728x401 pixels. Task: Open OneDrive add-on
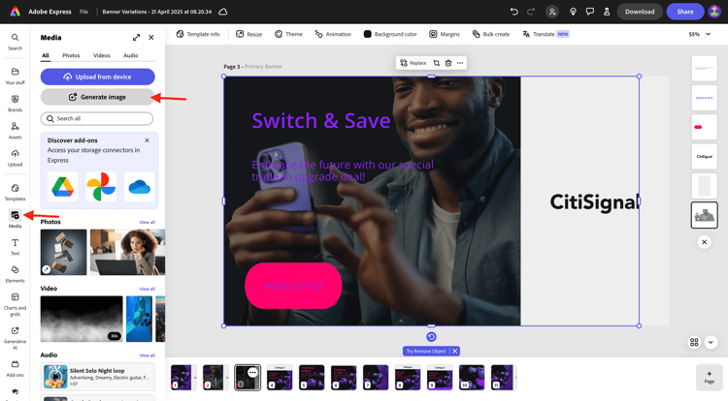[139, 187]
